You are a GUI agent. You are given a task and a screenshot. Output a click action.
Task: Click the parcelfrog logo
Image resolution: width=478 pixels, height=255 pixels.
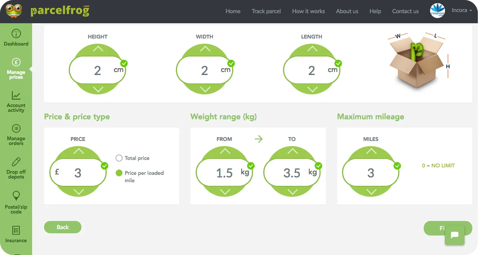click(48, 11)
